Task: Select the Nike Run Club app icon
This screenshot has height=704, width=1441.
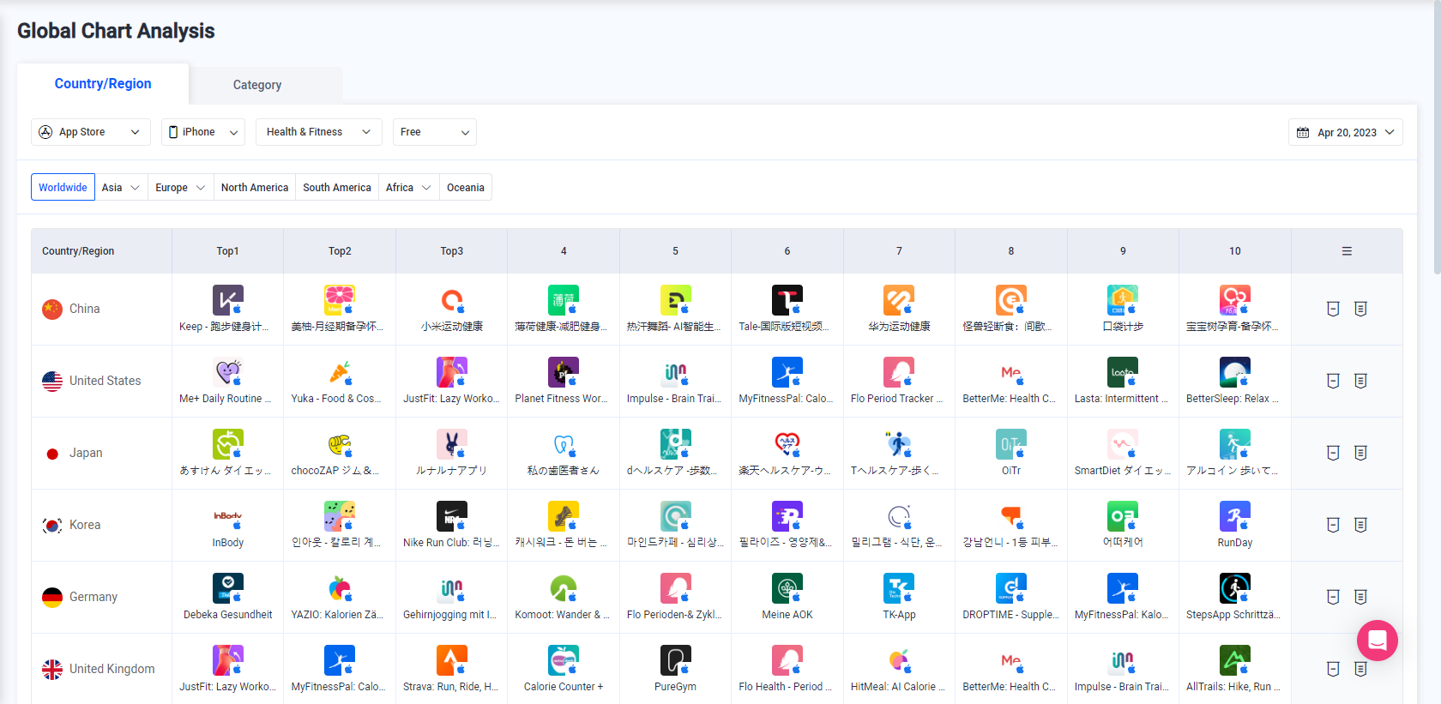Action: click(451, 516)
